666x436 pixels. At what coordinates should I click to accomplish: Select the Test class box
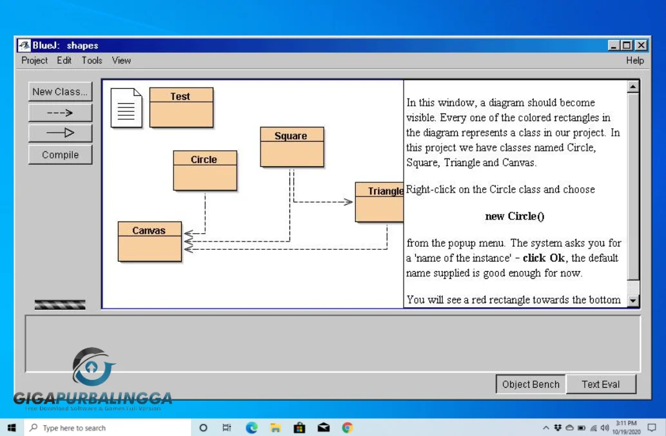pyautogui.click(x=181, y=108)
